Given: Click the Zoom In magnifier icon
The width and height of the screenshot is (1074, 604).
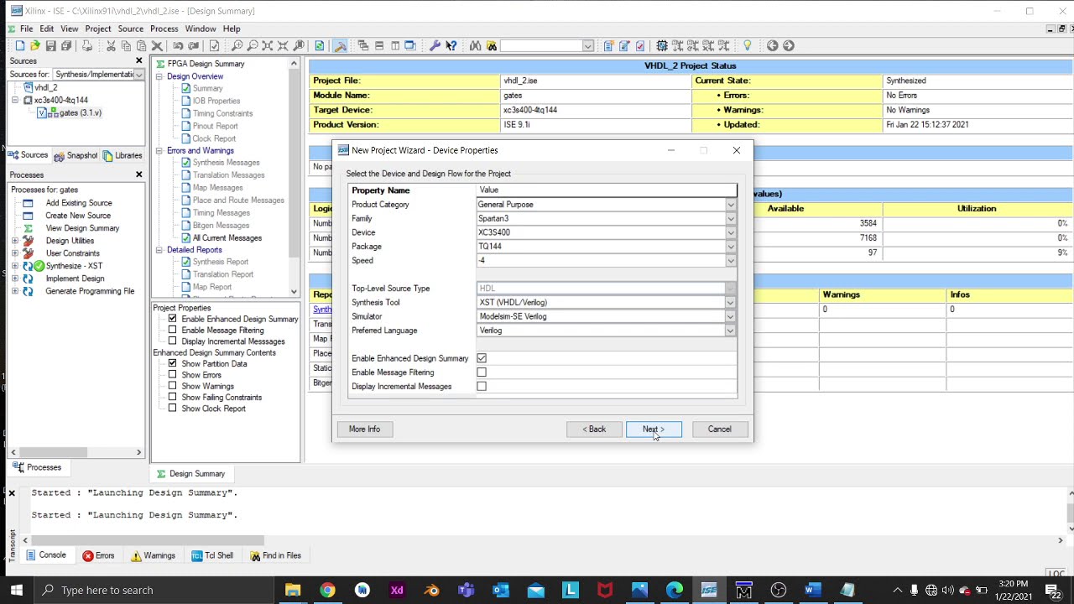Looking at the screenshot, I should click(x=237, y=45).
